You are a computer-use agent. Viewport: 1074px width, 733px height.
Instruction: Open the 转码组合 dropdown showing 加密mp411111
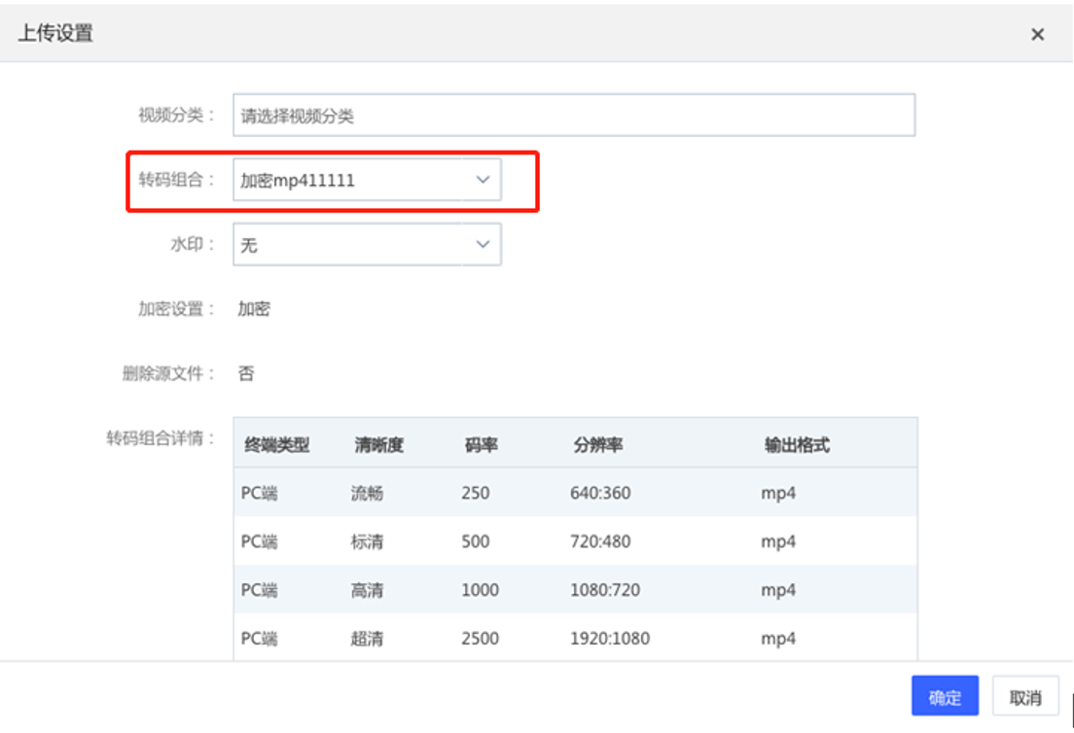tap(355, 180)
